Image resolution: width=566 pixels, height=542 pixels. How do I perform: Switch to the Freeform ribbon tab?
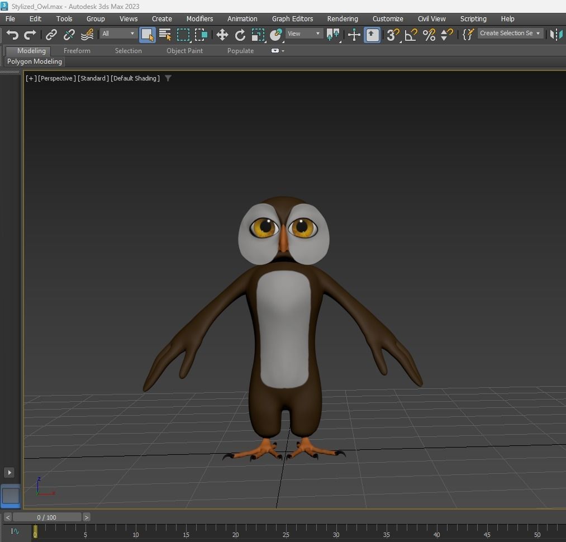point(77,51)
